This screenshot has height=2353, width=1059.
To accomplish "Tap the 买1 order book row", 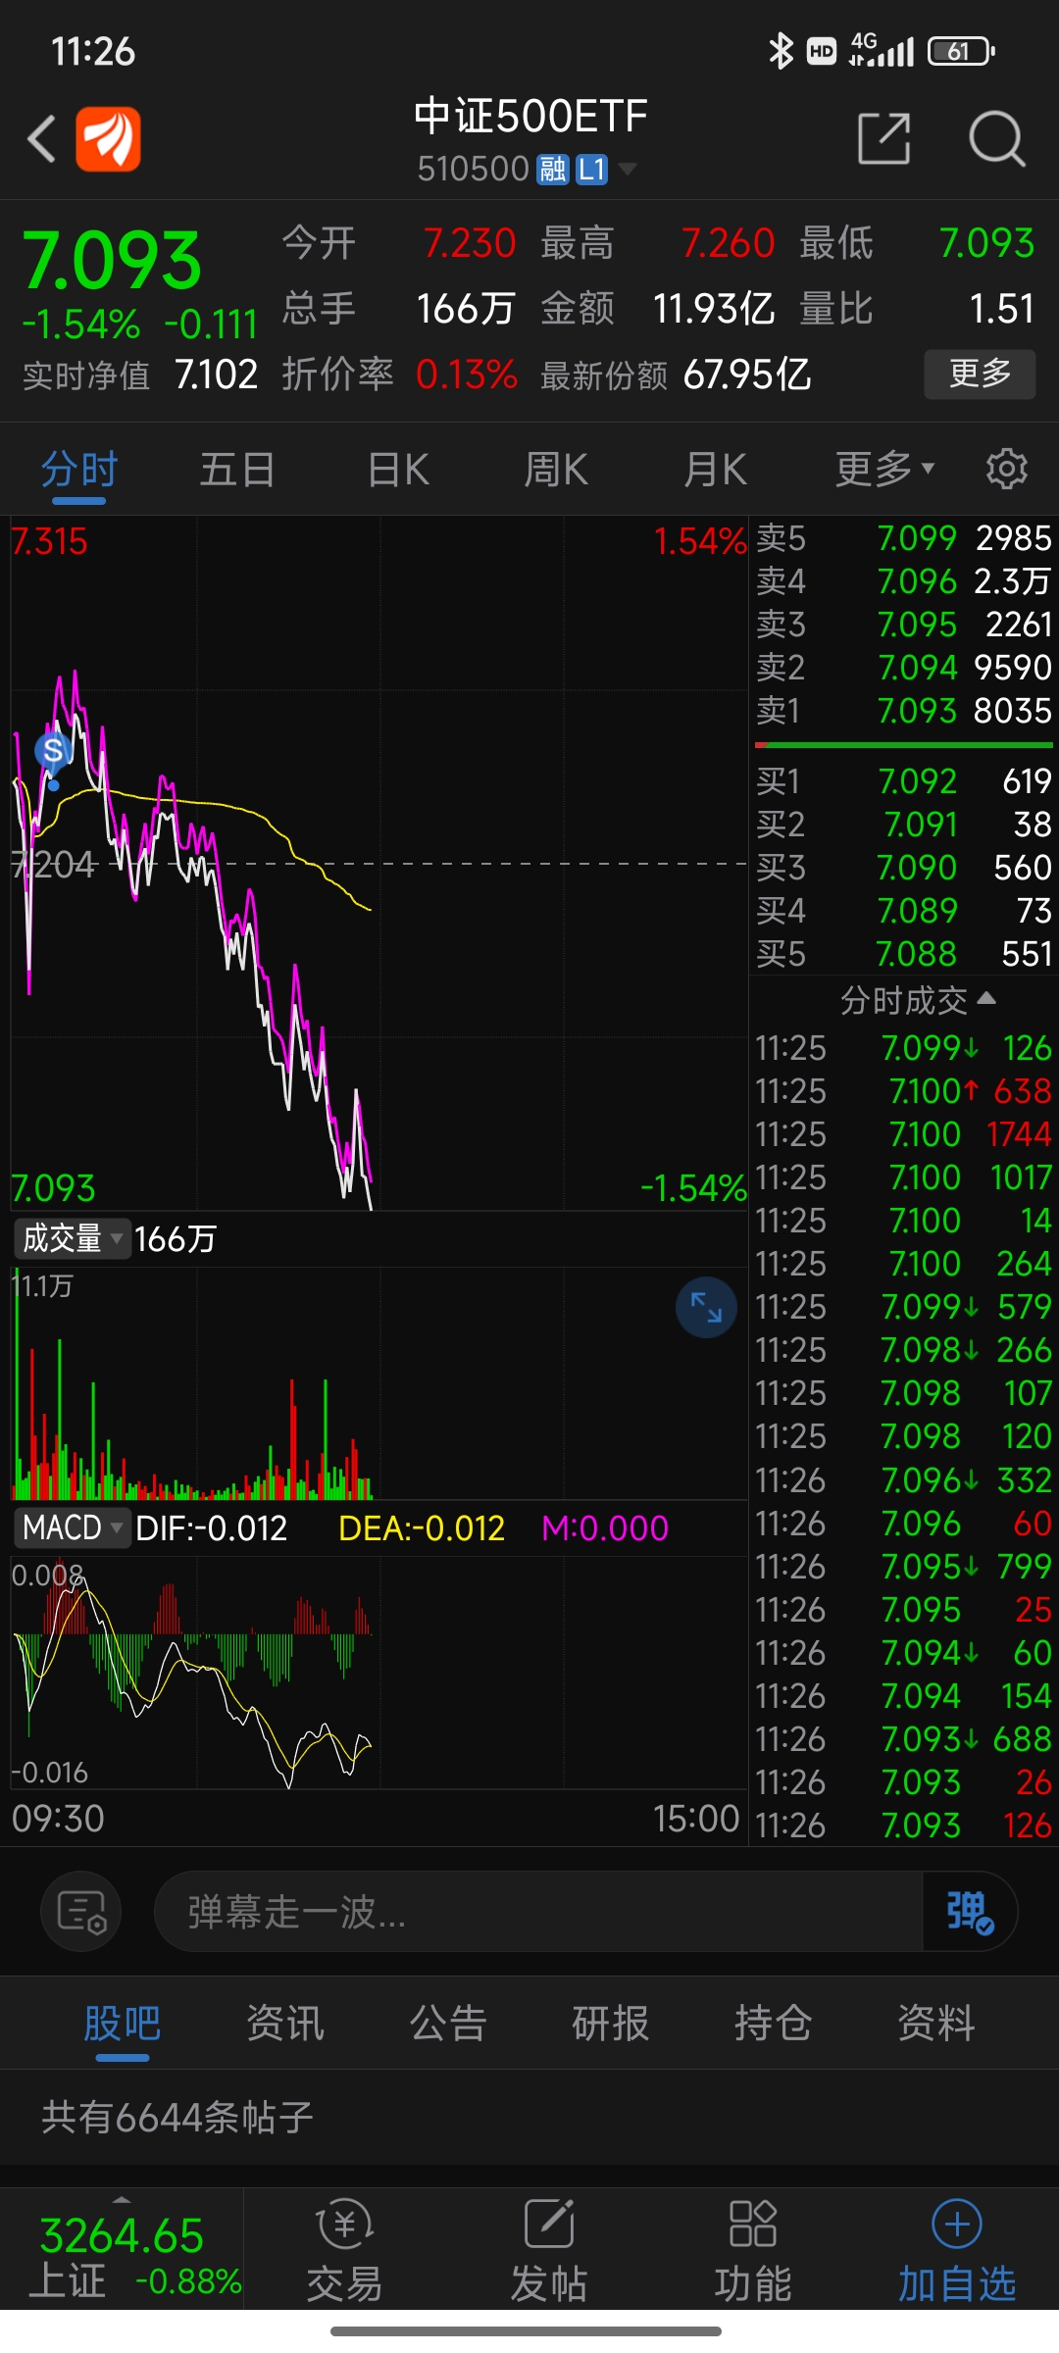I will 903,781.
